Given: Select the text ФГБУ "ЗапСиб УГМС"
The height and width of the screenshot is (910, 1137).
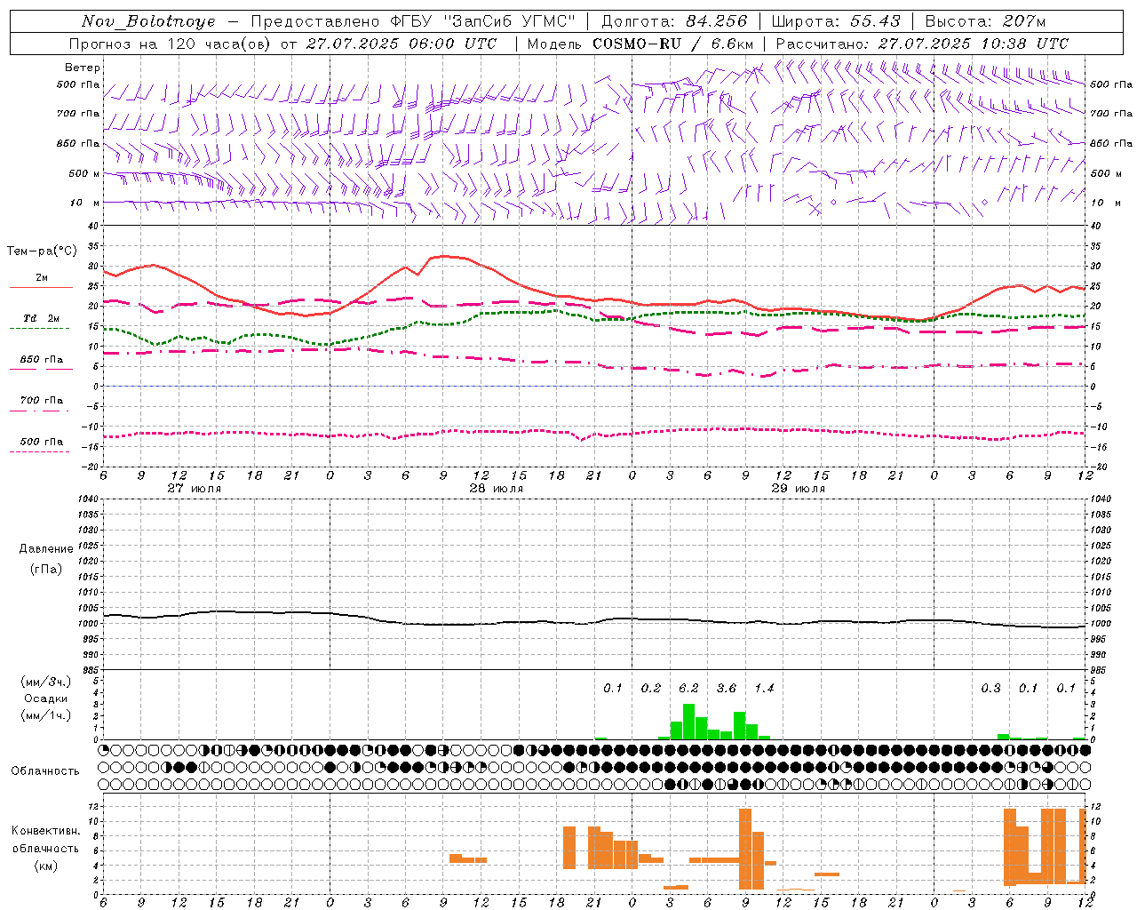Looking at the screenshot, I should pos(482,21).
